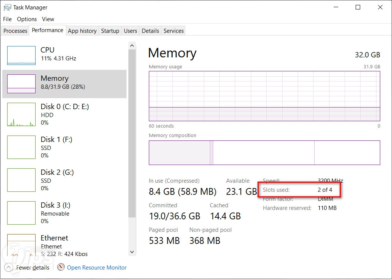Image resolution: width=392 pixels, height=279 pixels.
Task: Click the sidebar scroll down arrow
Action: tap(132, 252)
